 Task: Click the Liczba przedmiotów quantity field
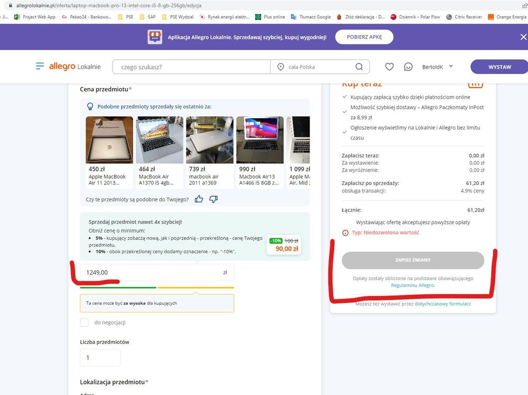click(100, 358)
